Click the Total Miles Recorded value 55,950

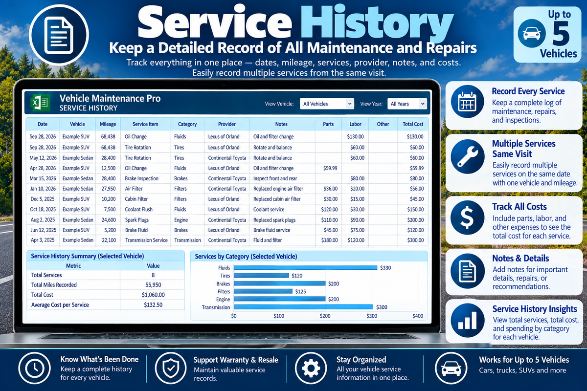pyautogui.click(x=154, y=285)
